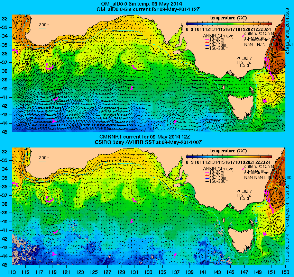Click the title 'CMRNRT current for 09-May-2014 12Z'

[145, 137]
